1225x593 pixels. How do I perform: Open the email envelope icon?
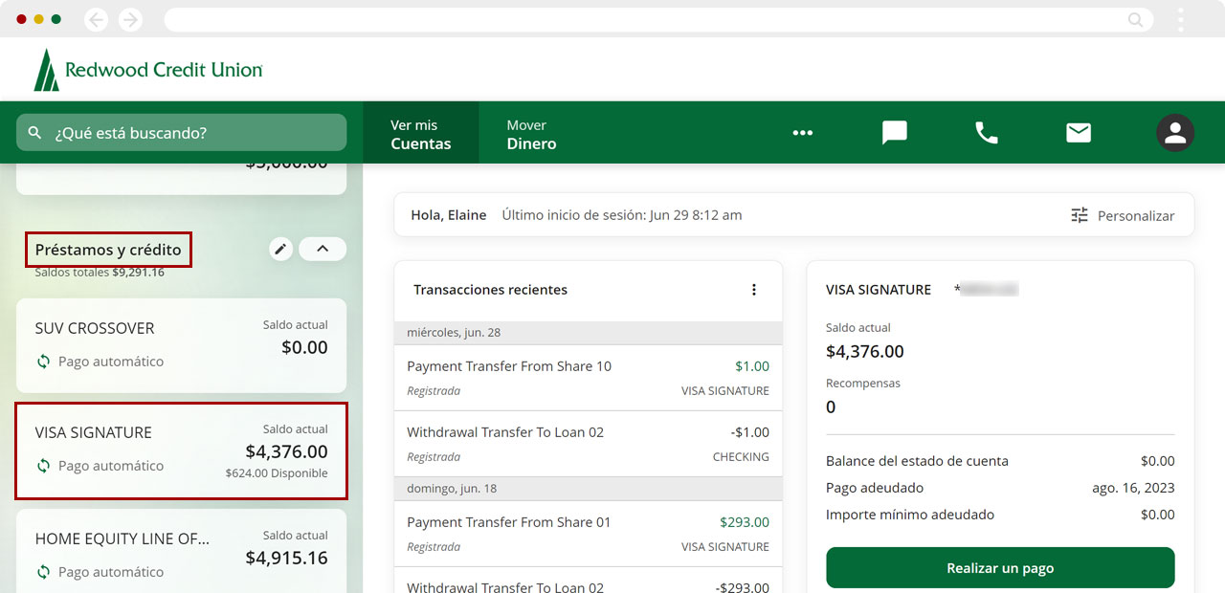click(x=1079, y=133)
